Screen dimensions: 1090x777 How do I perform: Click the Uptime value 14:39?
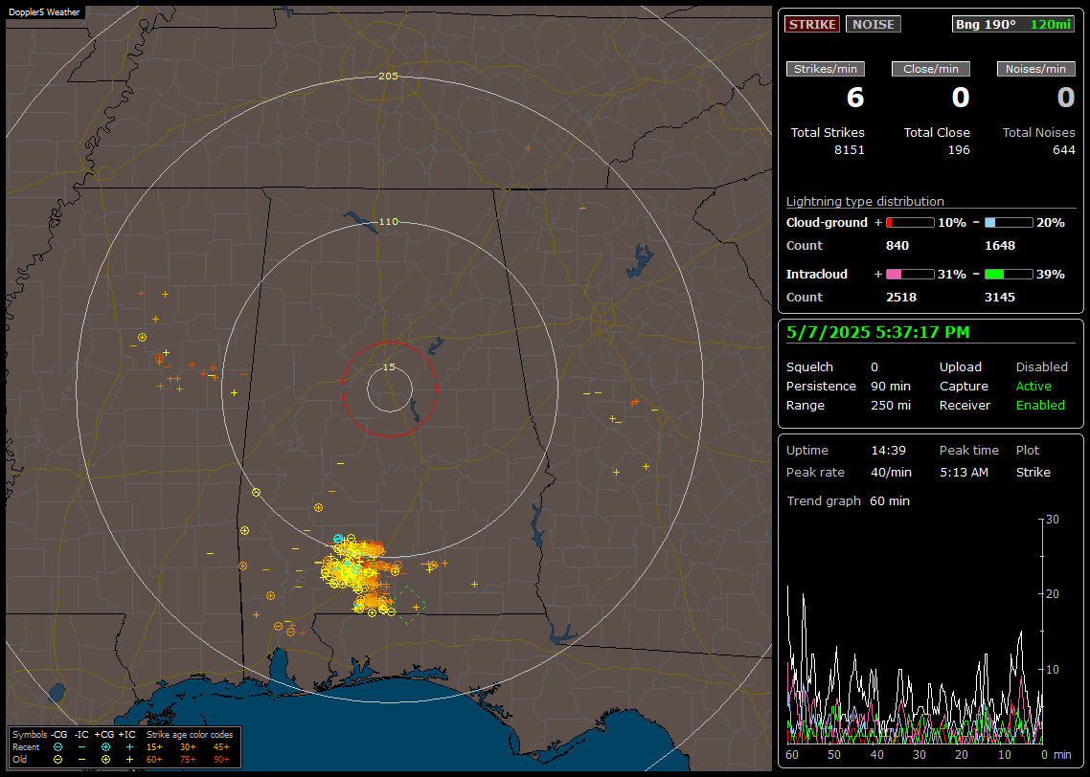click(x=889, y=451)
